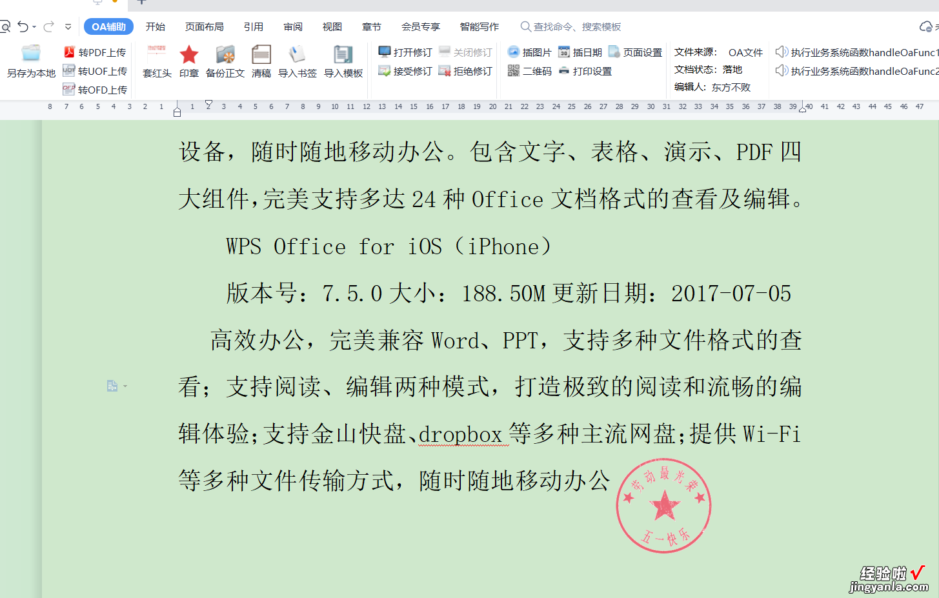Screen dimensions: 939x598
Task: Click the redo arrow
Action: coord(48,26)
